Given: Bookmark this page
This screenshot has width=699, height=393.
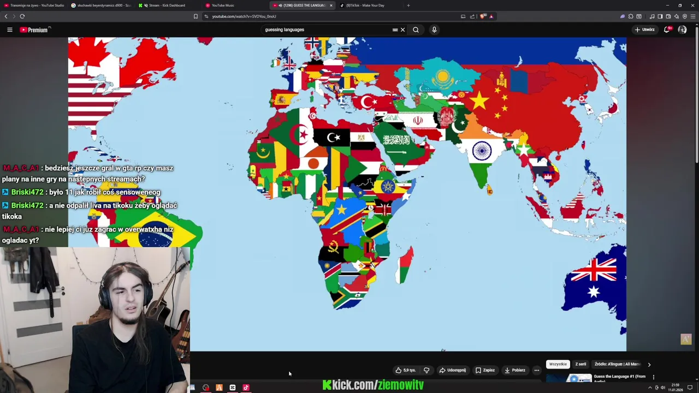Looking at the screenshot, I should (x=196, y=16).
